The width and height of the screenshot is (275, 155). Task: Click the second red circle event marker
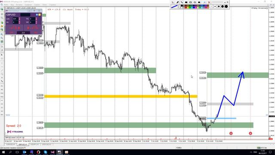pyautogui.click(x=251, y=133)
